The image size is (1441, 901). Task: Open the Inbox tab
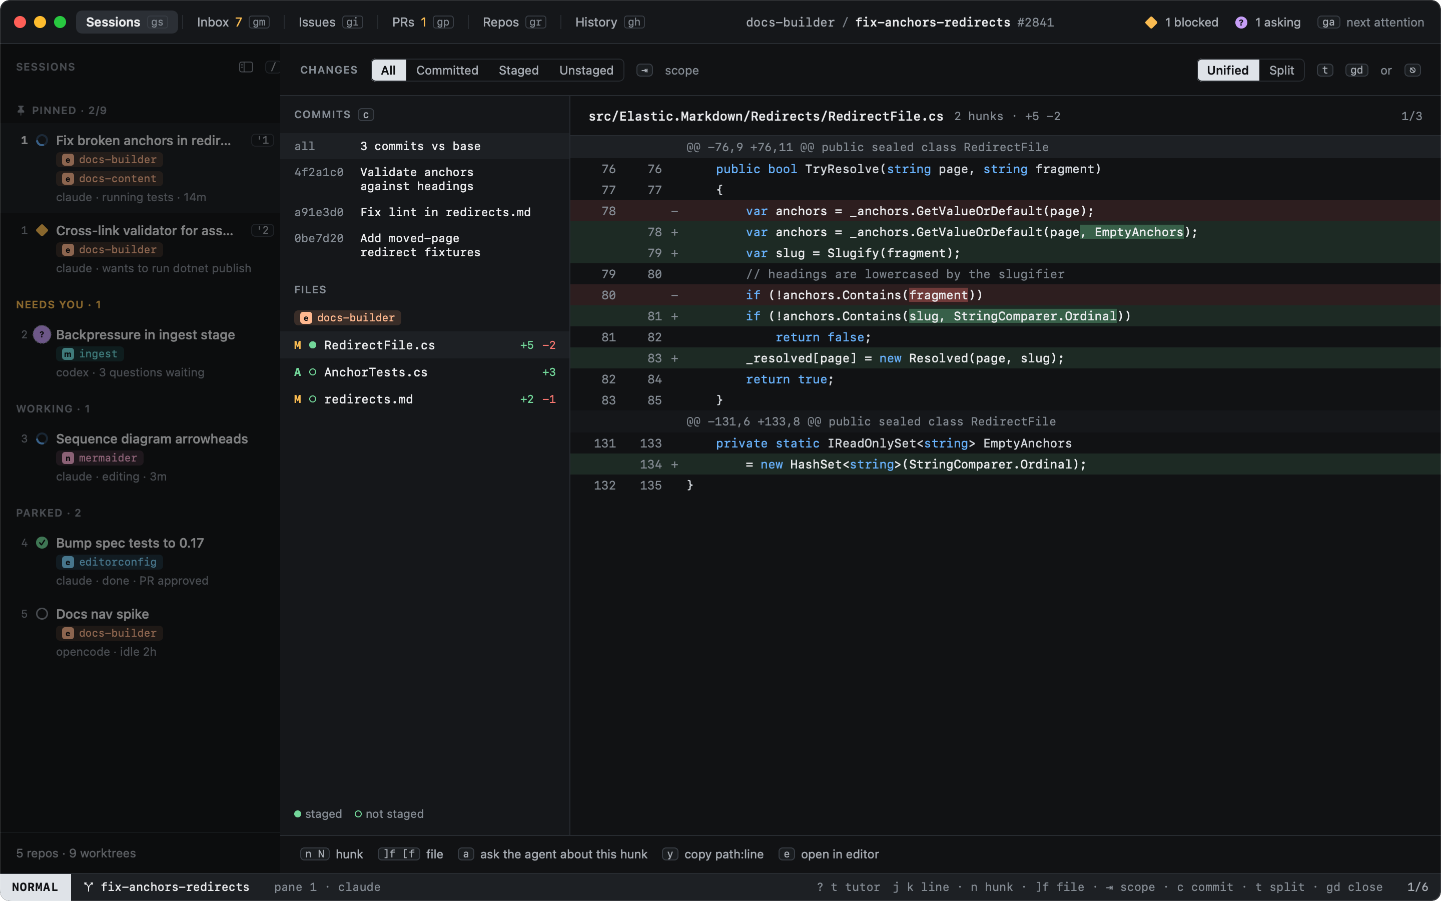(x=233, y=22)
